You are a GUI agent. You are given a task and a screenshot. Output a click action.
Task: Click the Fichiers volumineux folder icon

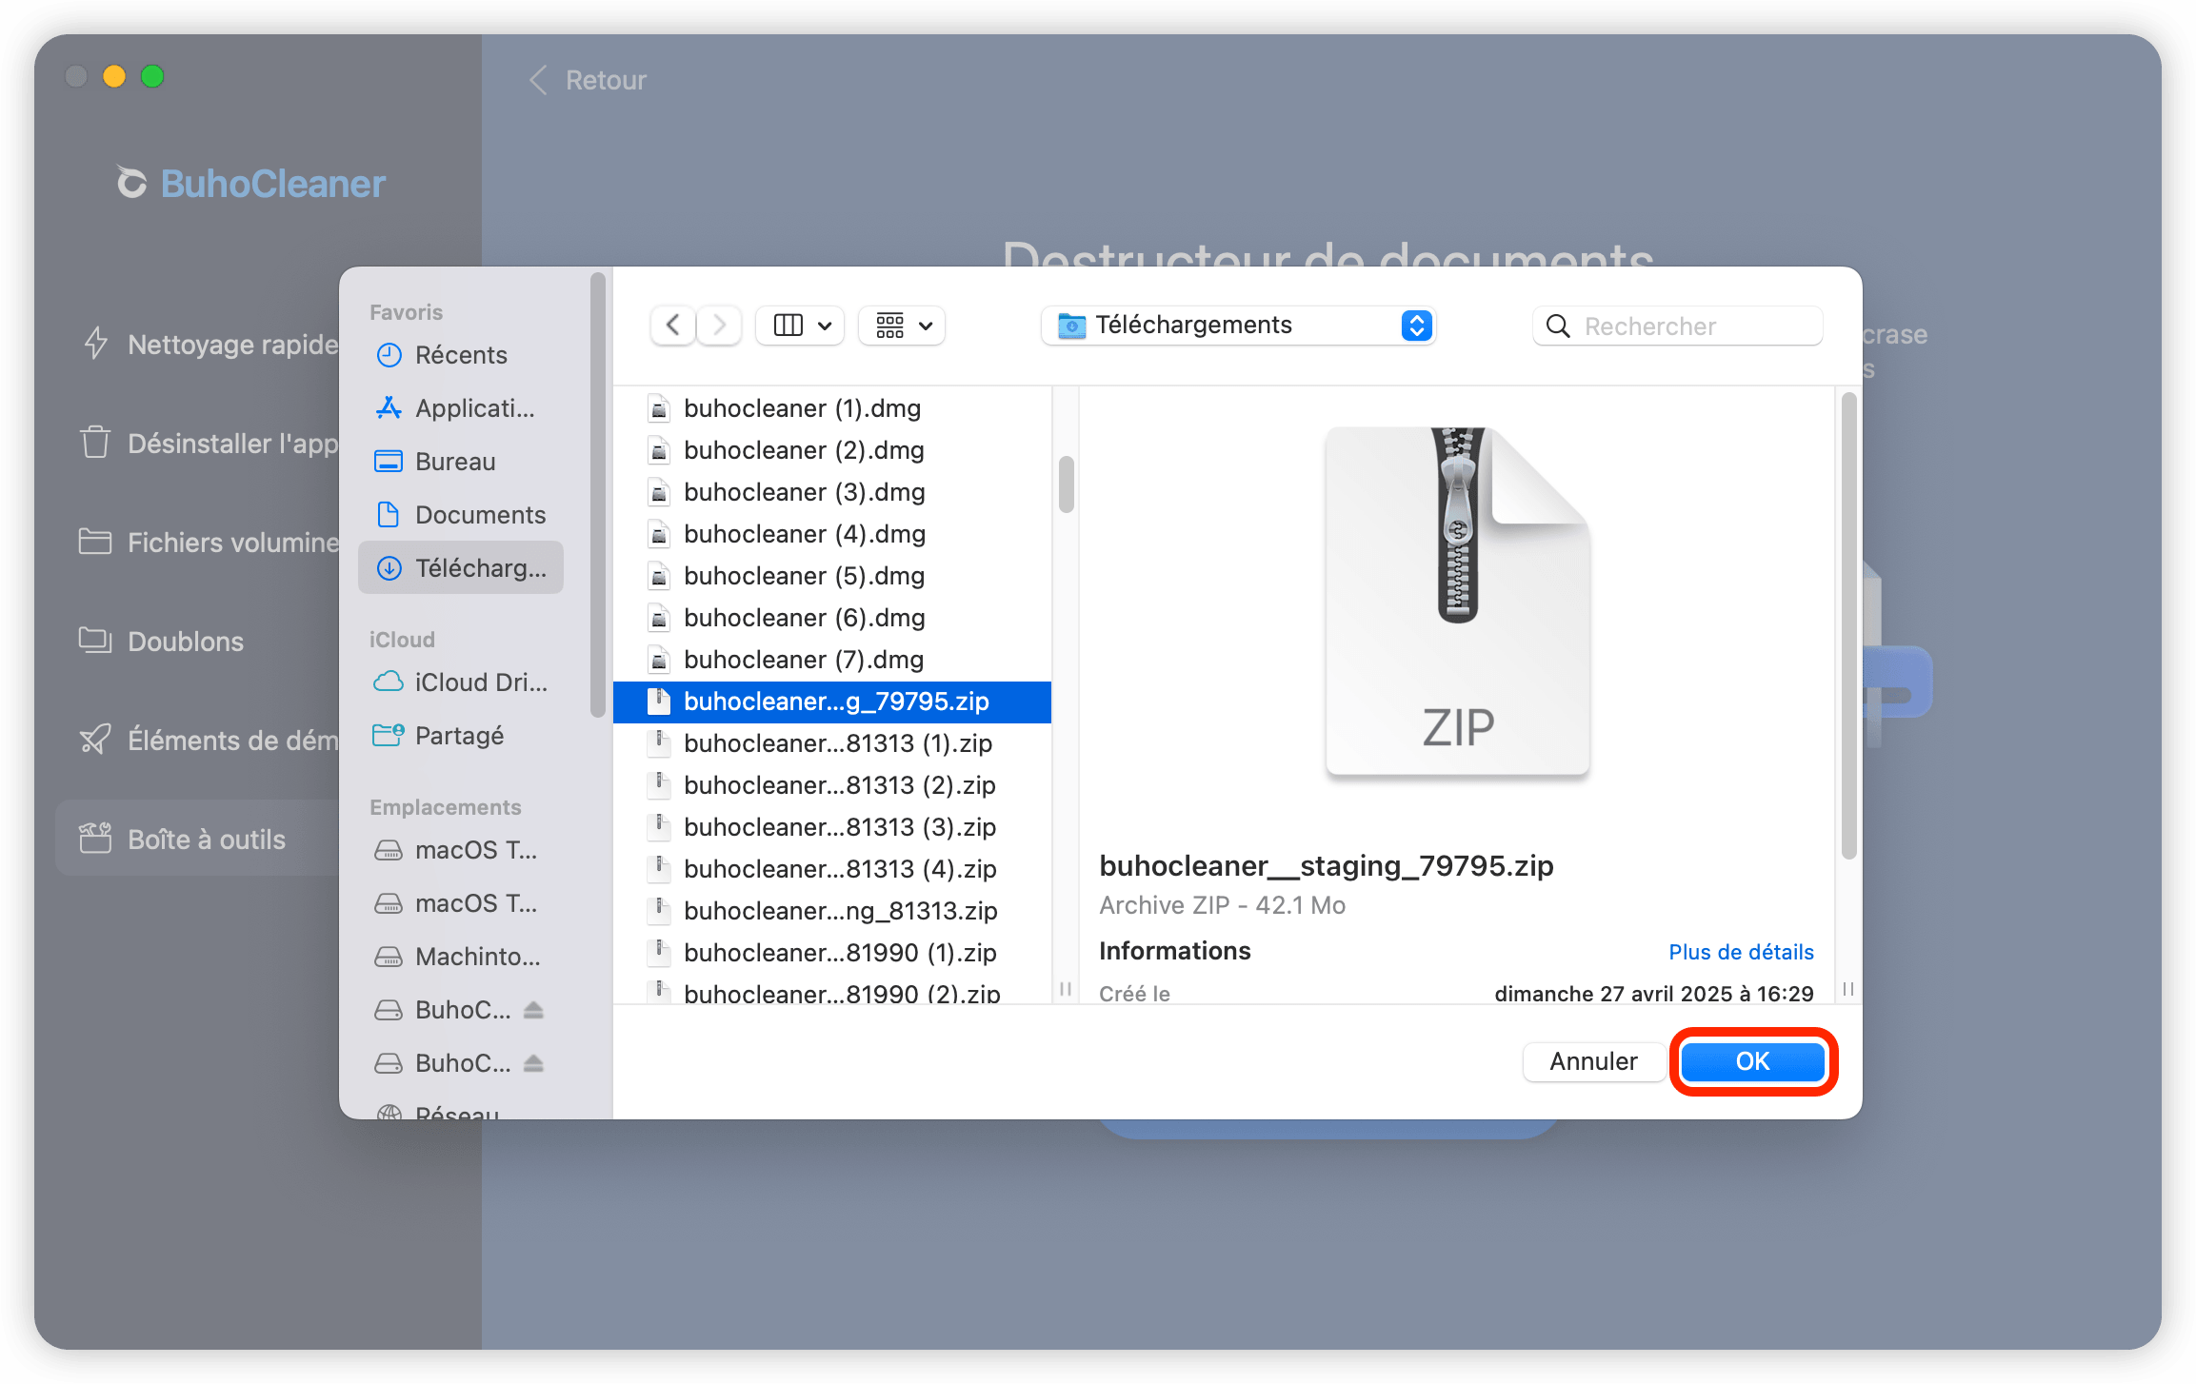point(95,542)
